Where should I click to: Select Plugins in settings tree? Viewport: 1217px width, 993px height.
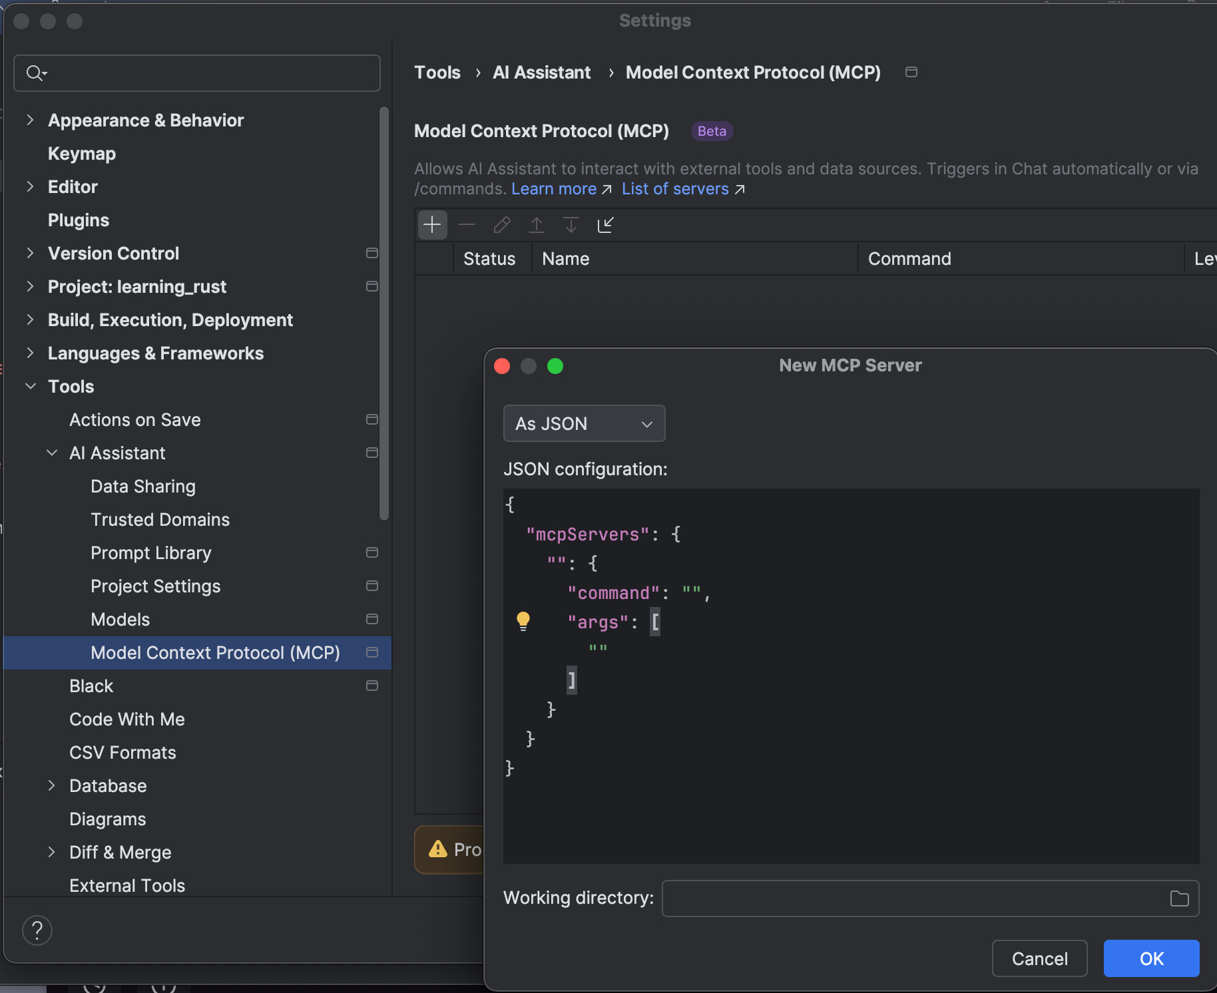pyautogui.click(x=79, y=220)
